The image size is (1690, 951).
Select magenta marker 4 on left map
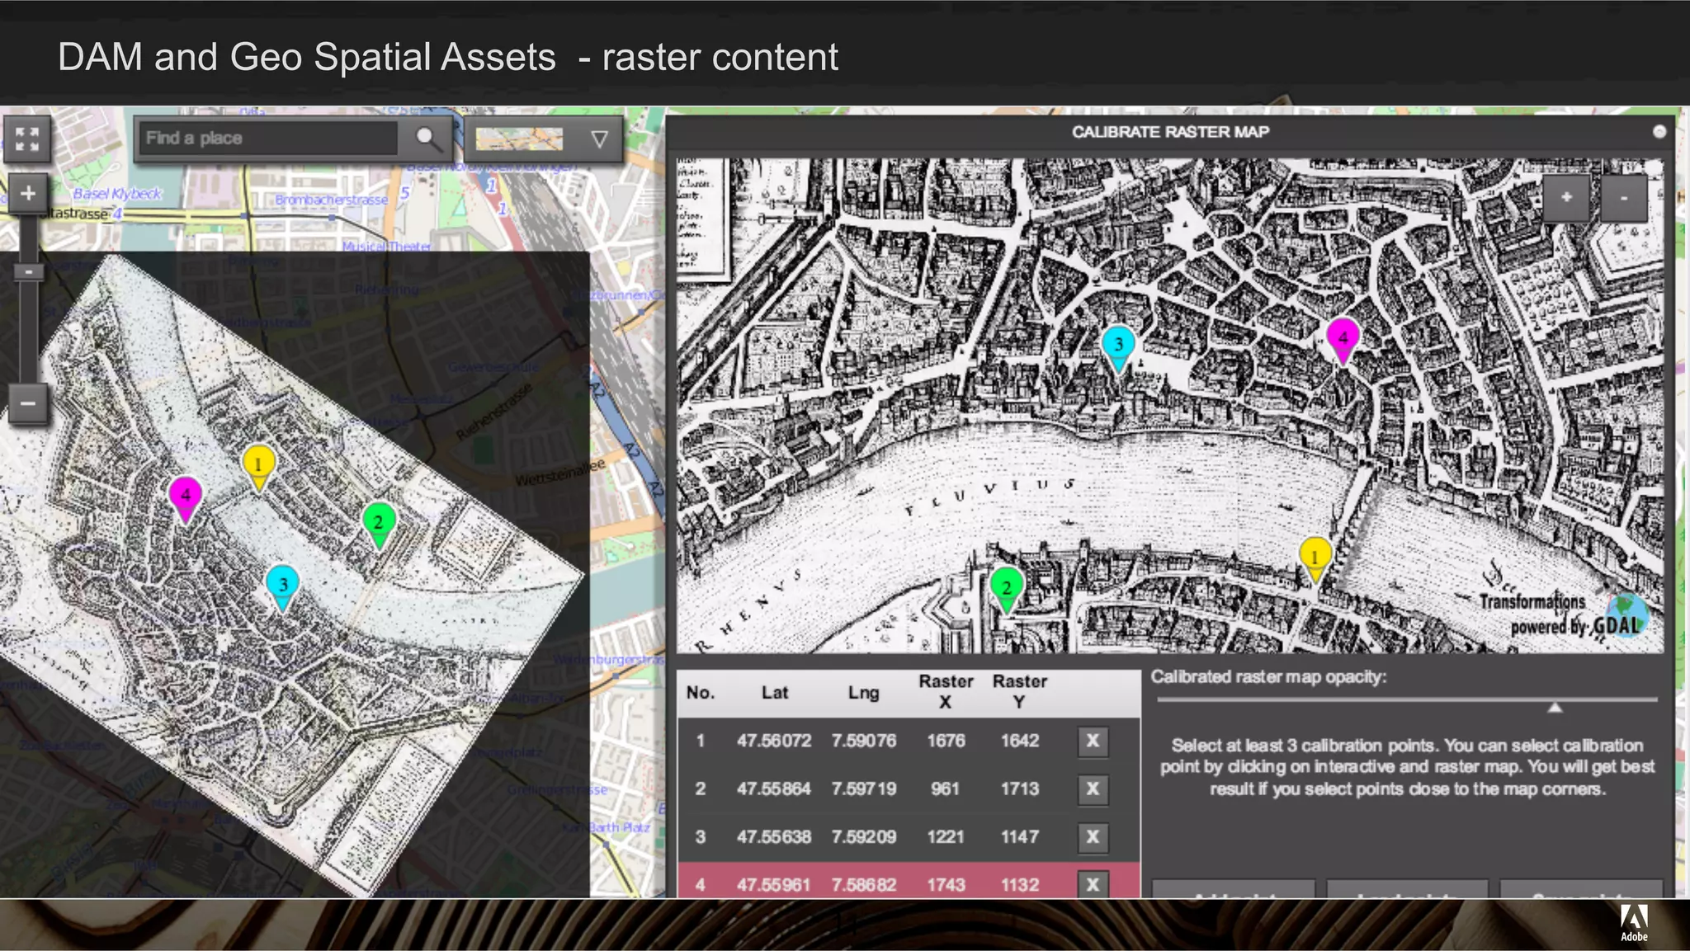click(x=186, y=499)
